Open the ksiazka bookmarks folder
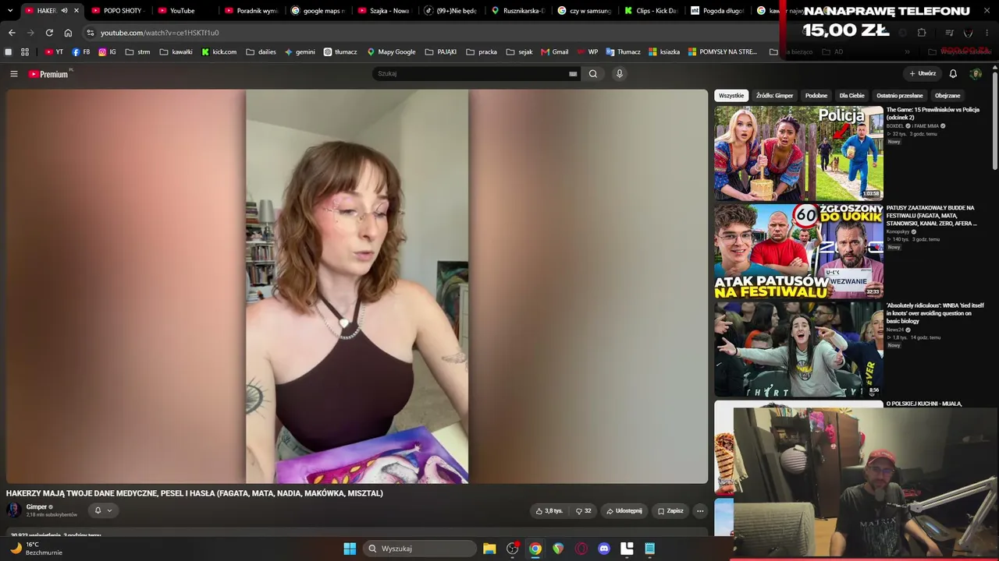999x561 pixels. [663, 52]
